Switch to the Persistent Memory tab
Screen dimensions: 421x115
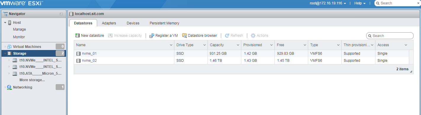[164, 23]
